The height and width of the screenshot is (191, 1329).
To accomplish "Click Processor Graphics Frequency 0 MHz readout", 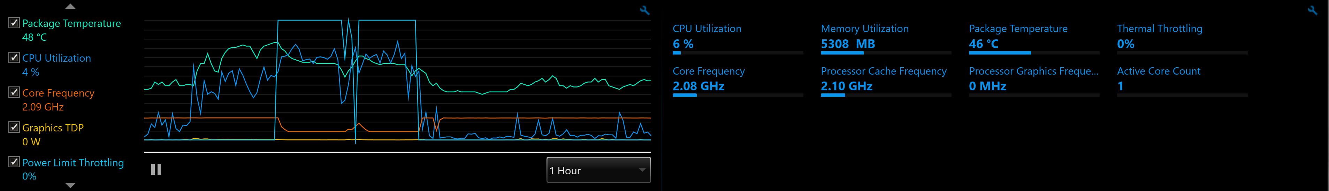I will pos(987,86).
